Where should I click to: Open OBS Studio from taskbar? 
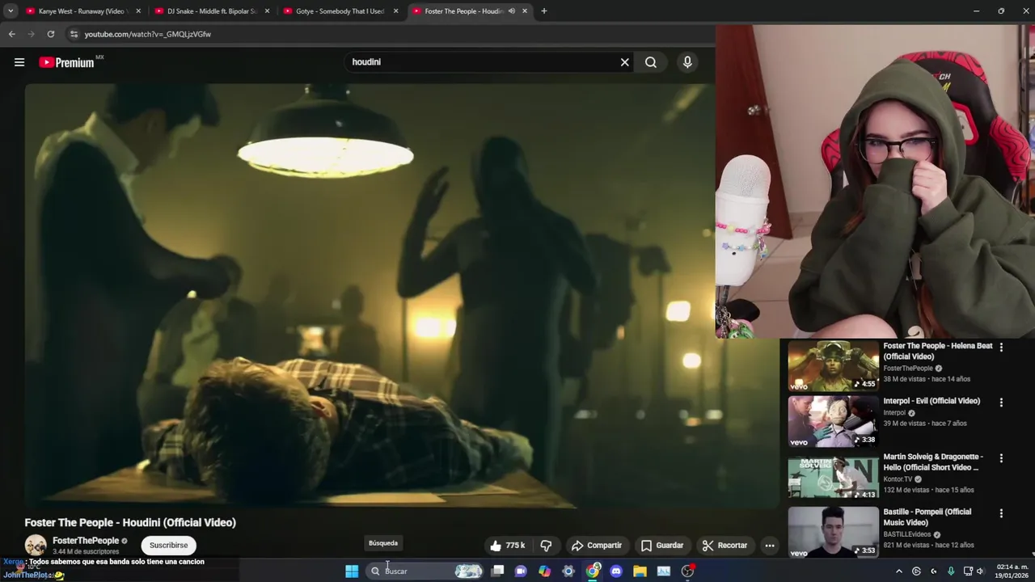[688, 571]
